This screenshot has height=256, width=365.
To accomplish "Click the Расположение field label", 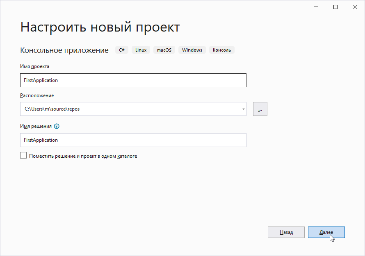I will tap(37, 95).
